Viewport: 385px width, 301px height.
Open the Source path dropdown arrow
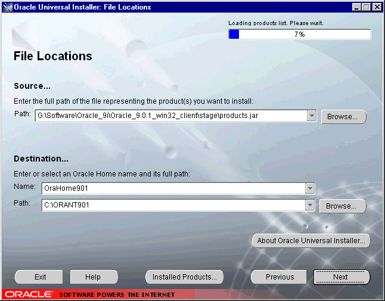(312, 116)
